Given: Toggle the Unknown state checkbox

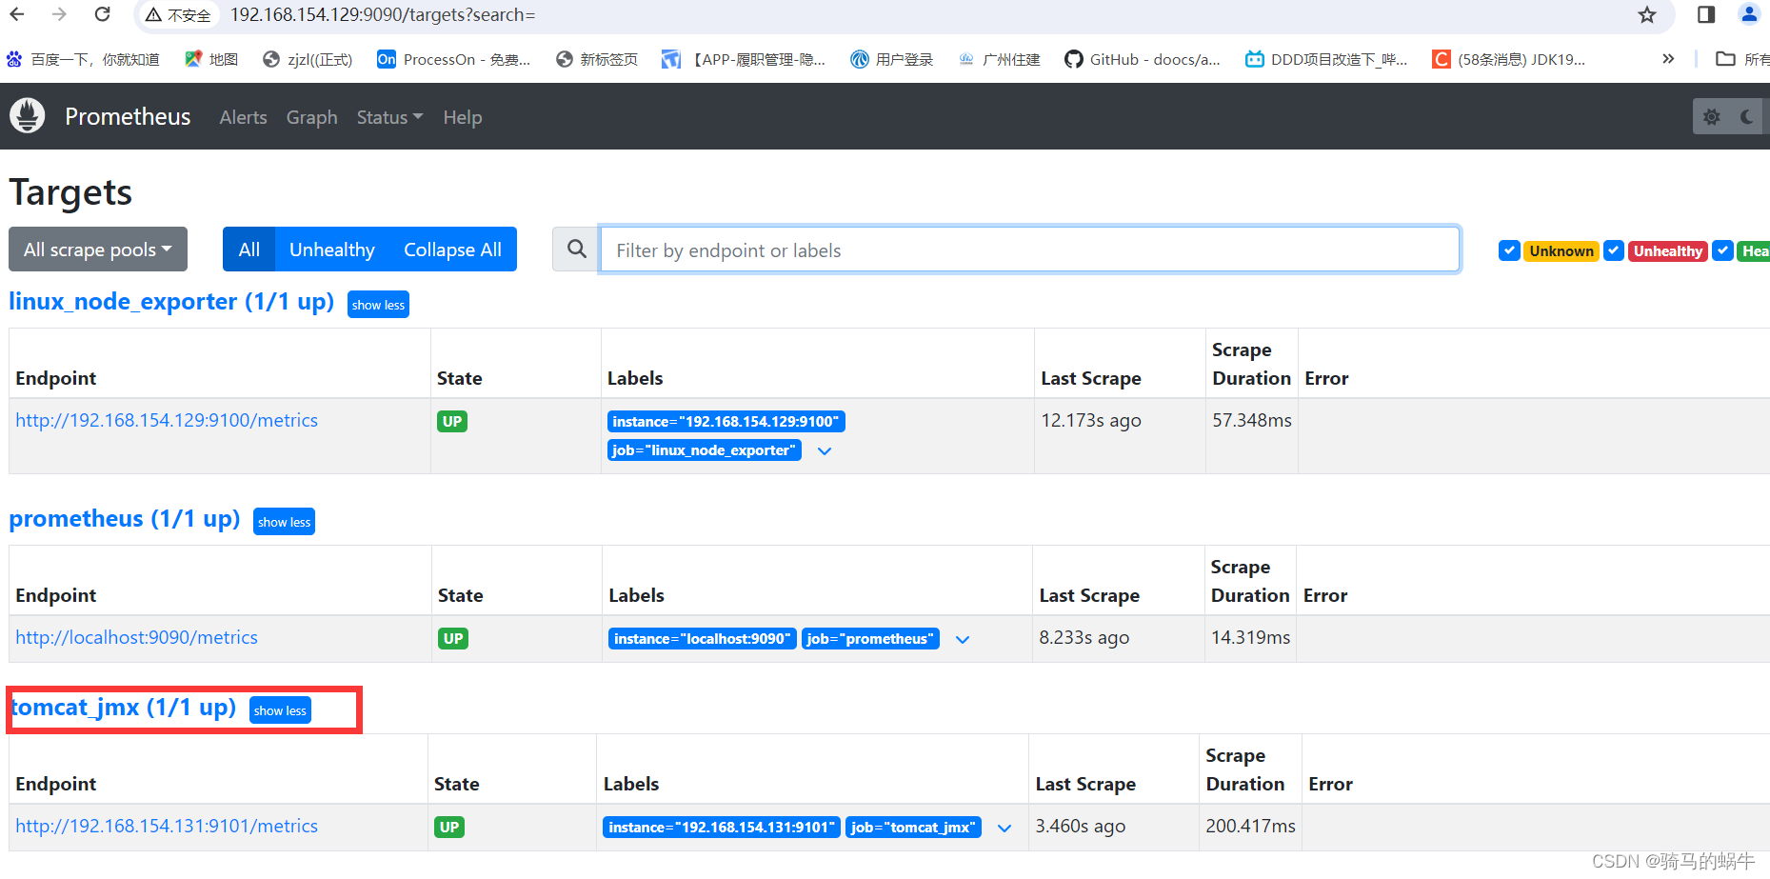Looking at the screenshot, I should click(x=1509, y=250).
